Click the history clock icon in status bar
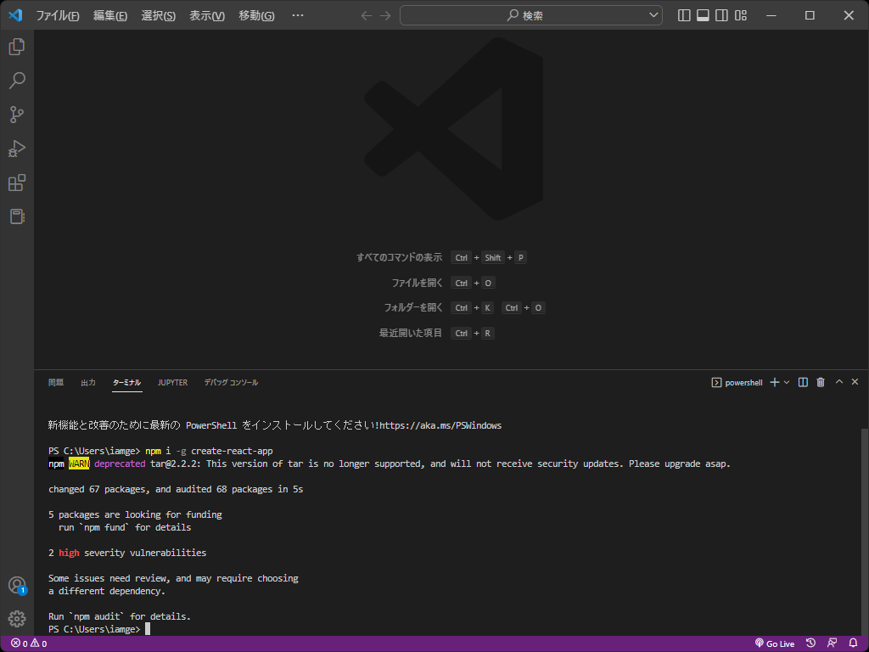 810,644
